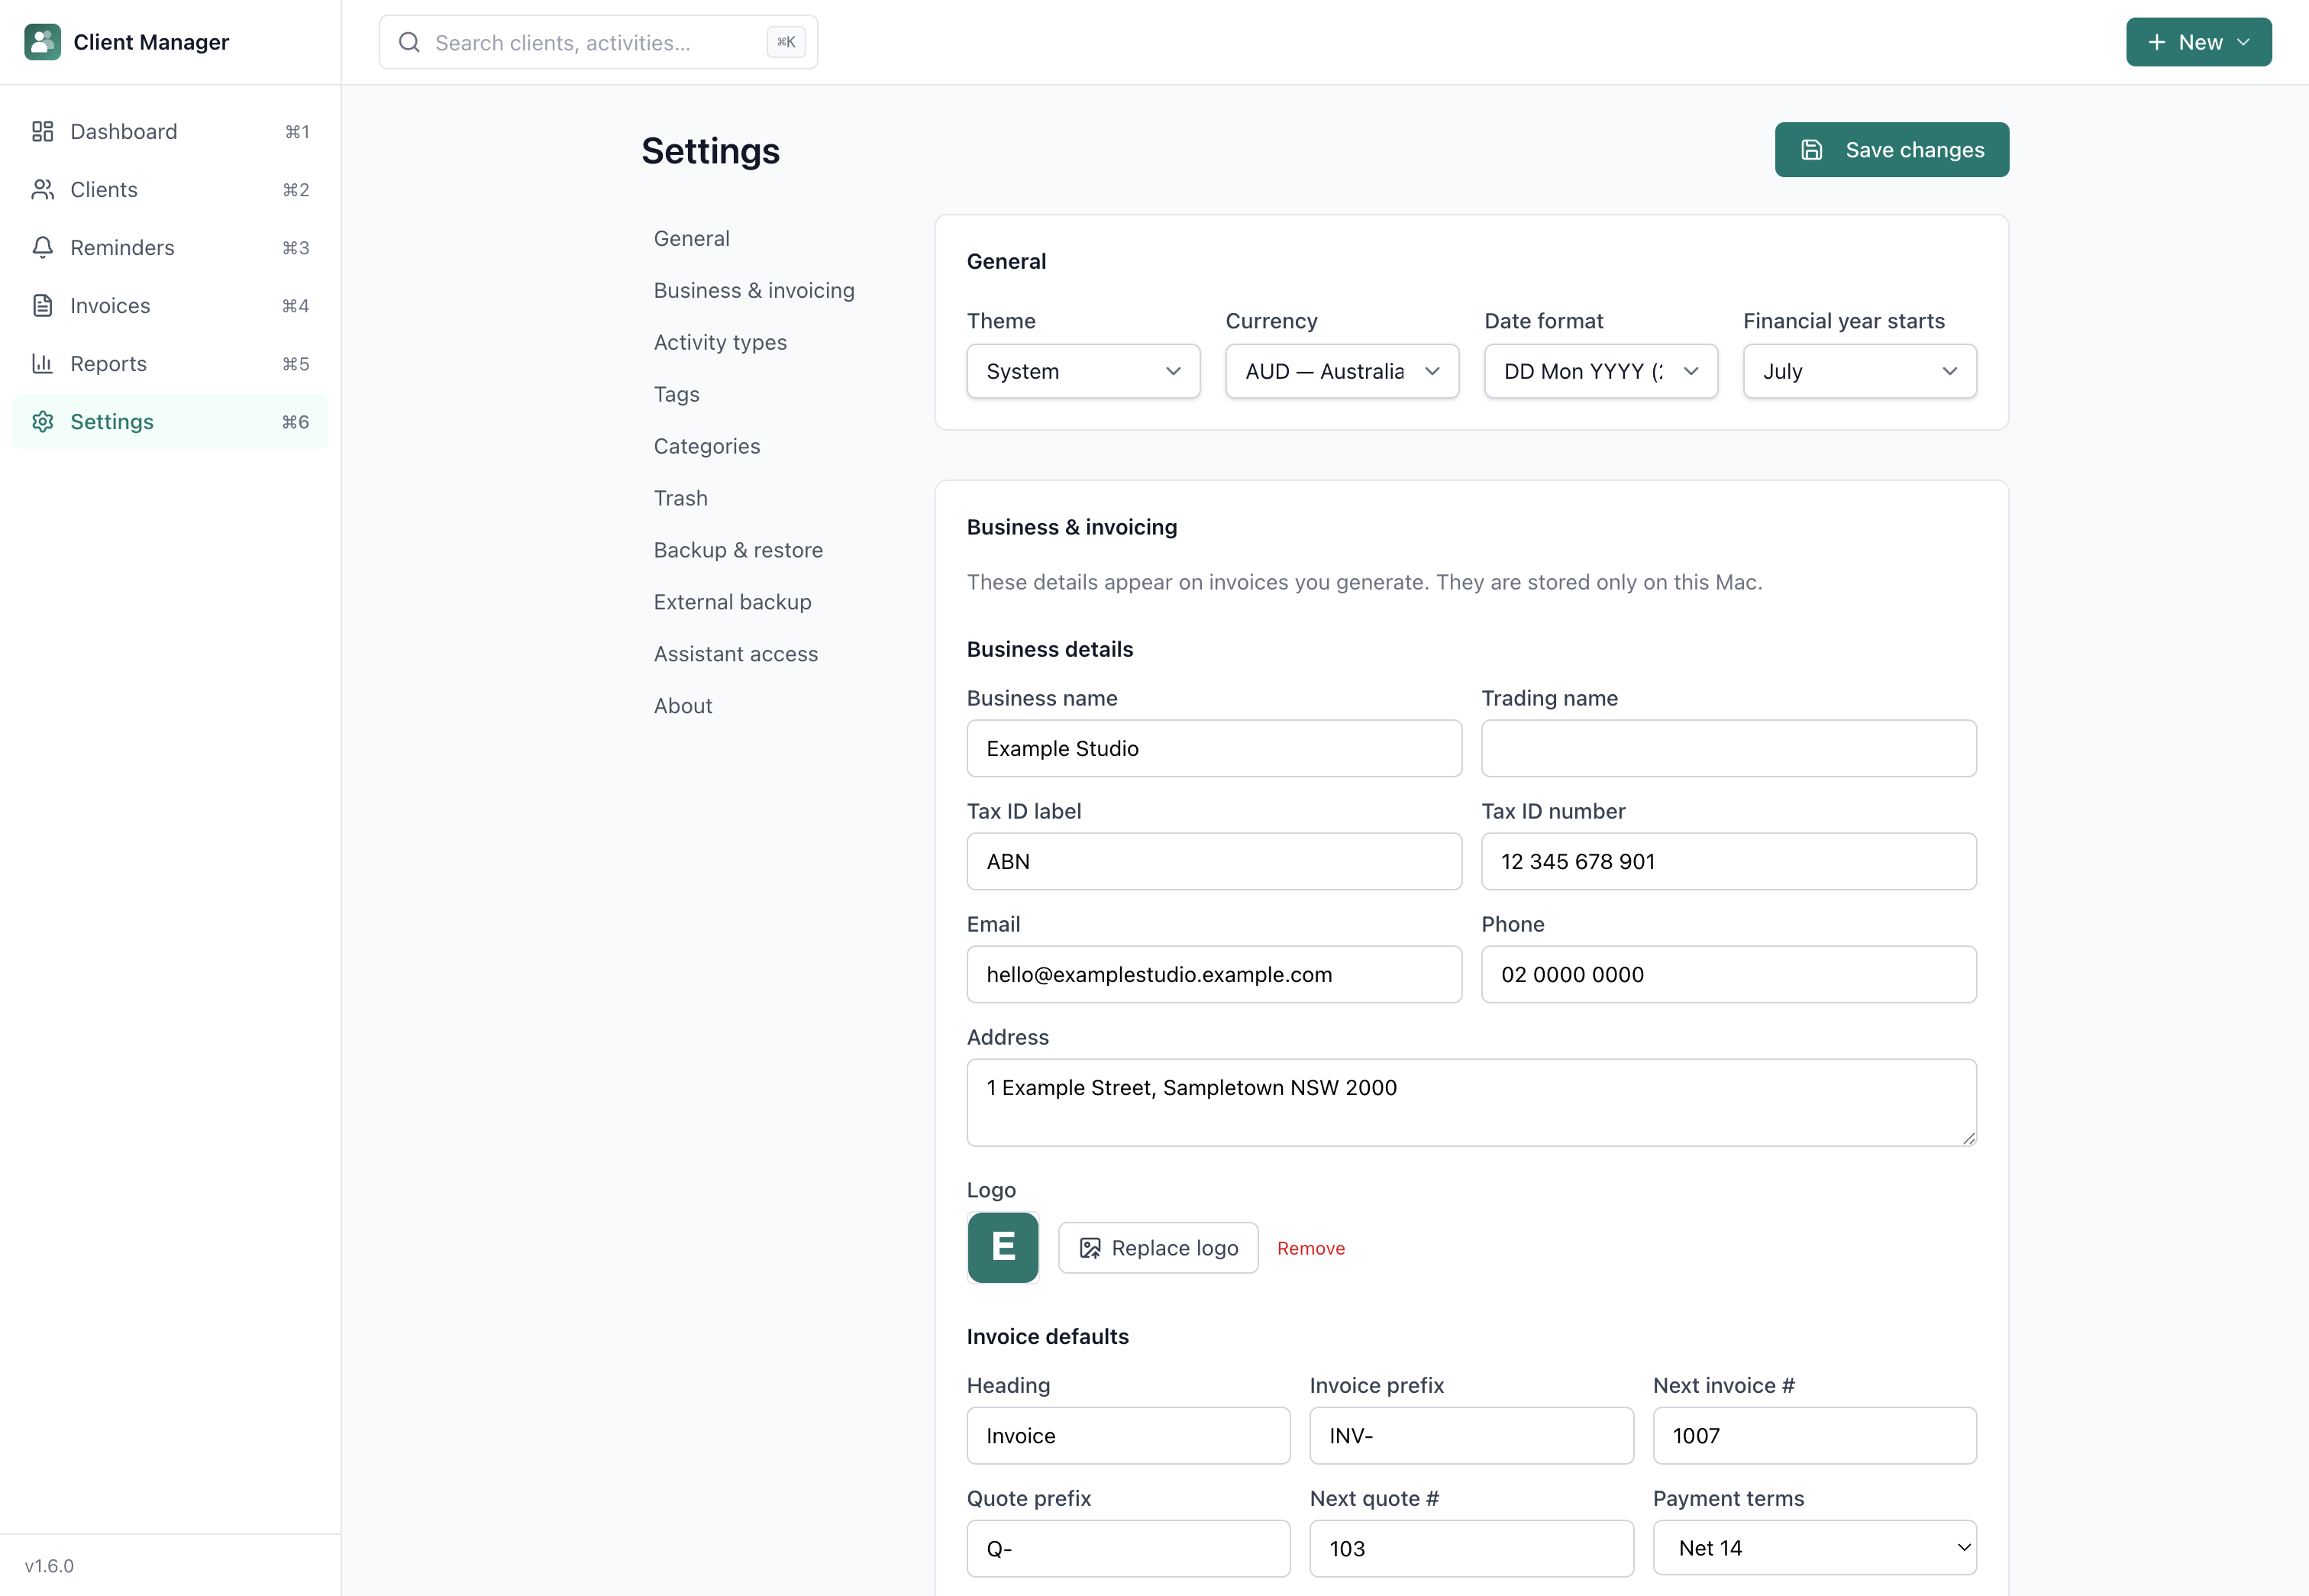
Task: Open Financial year starts dropdown
Action: (x=1860, y=371)
